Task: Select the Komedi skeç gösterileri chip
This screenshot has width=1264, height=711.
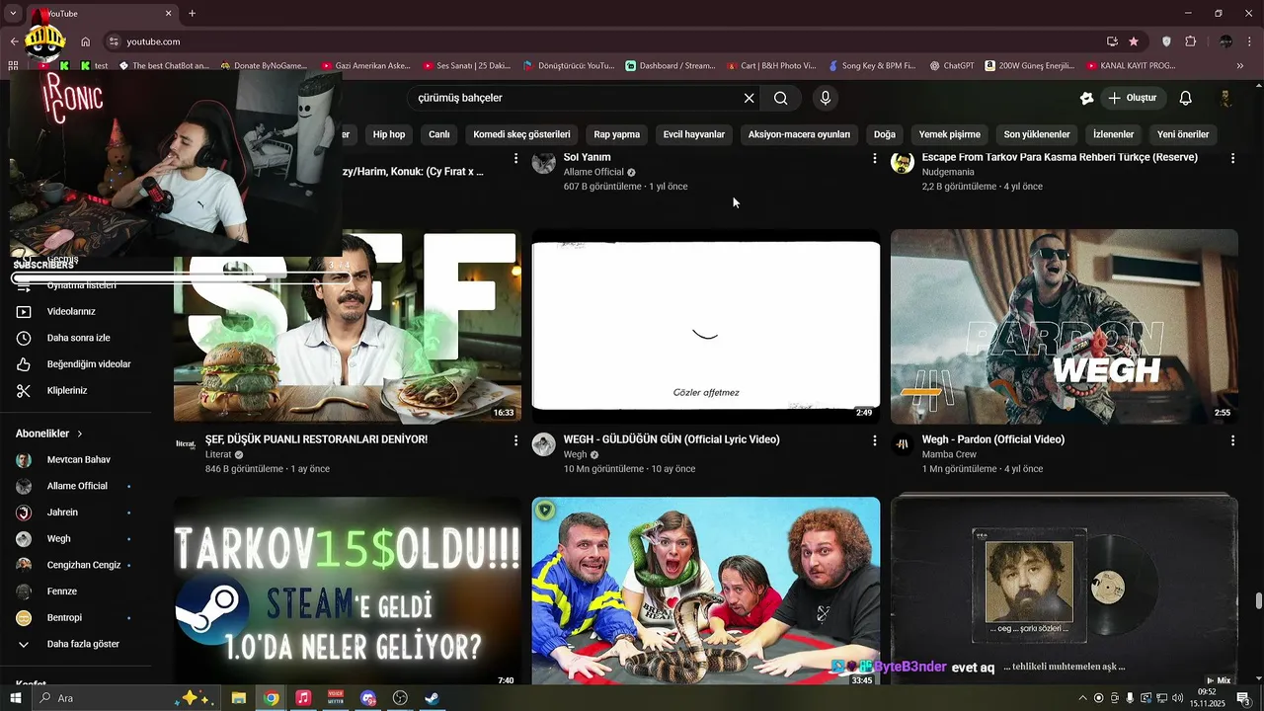Action: [521, 134]
